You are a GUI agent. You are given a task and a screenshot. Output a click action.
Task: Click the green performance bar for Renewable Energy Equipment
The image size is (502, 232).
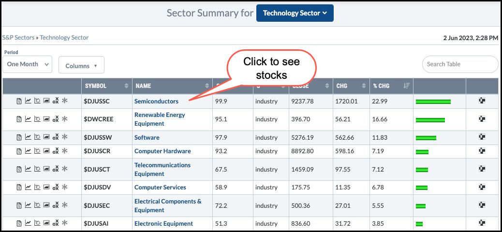430,119
